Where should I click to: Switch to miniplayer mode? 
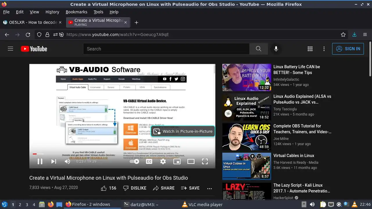[x=177, y=161]
